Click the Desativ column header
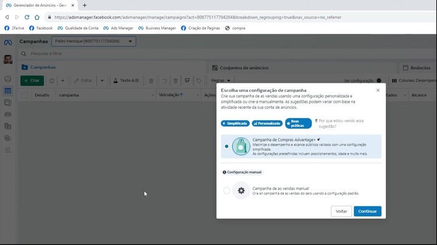Viewport: 437px width, 245px height. (42, 95)
